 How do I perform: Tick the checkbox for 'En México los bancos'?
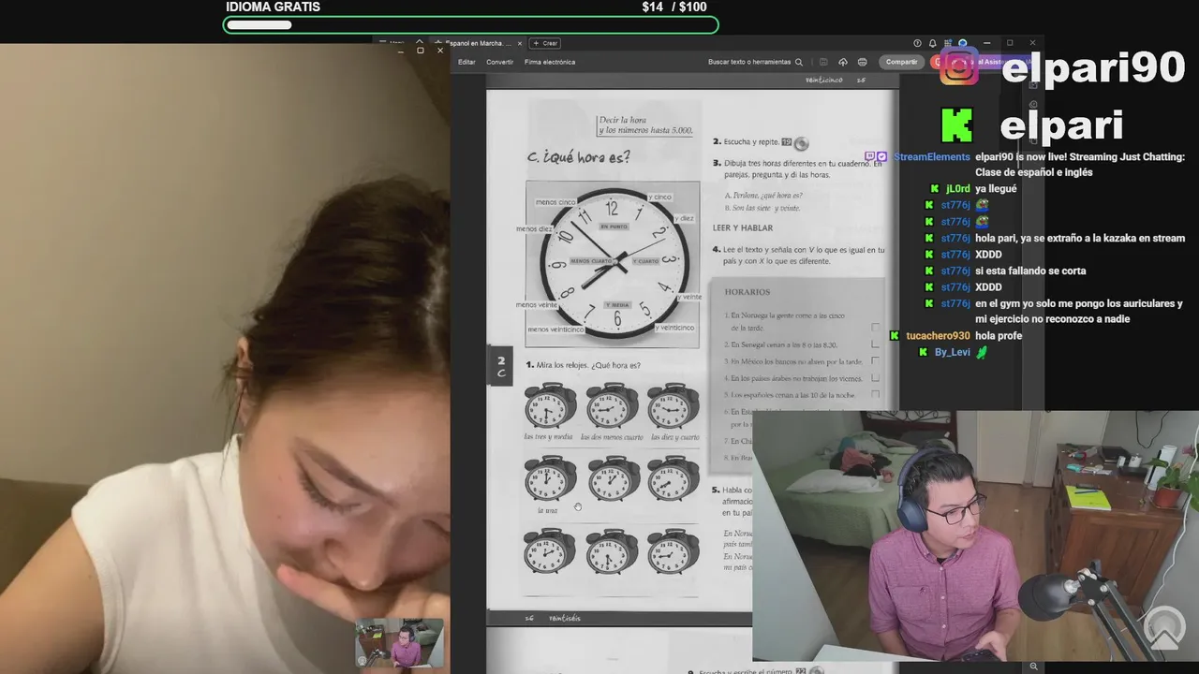876,361
